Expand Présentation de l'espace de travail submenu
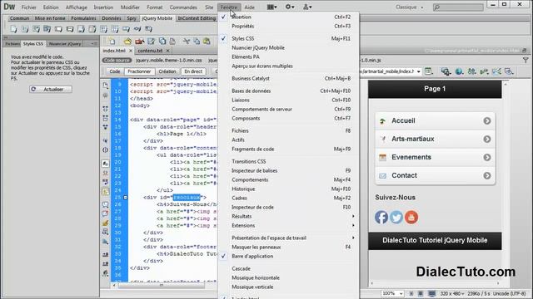533x299 pixels. tap(288, 238)
